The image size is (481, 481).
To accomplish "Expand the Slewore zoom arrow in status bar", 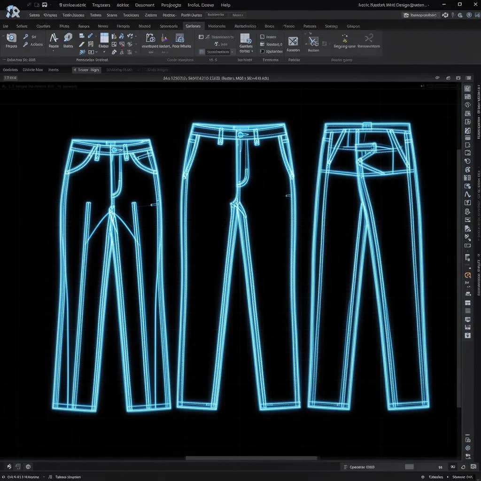I will pos(448,477).
